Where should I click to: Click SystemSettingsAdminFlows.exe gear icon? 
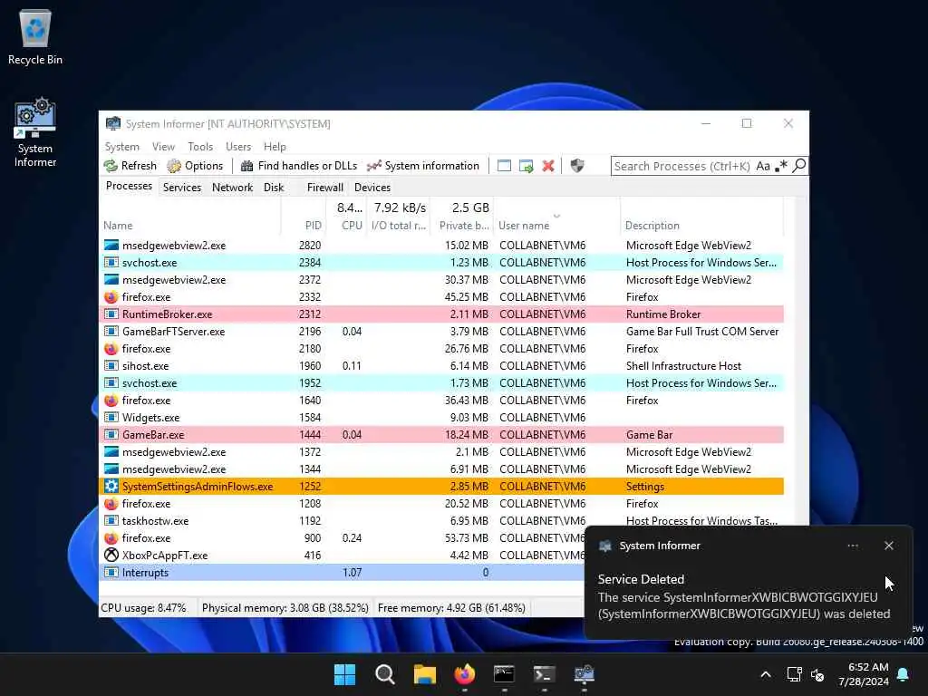[x=111, y=487]
